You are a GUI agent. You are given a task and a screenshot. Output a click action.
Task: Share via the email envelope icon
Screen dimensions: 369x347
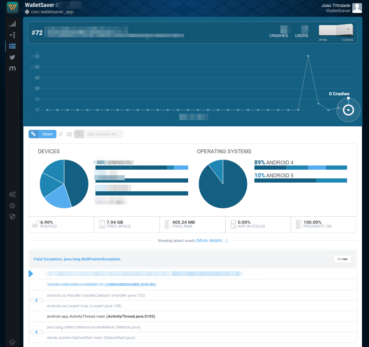click(x=69, y=134)
